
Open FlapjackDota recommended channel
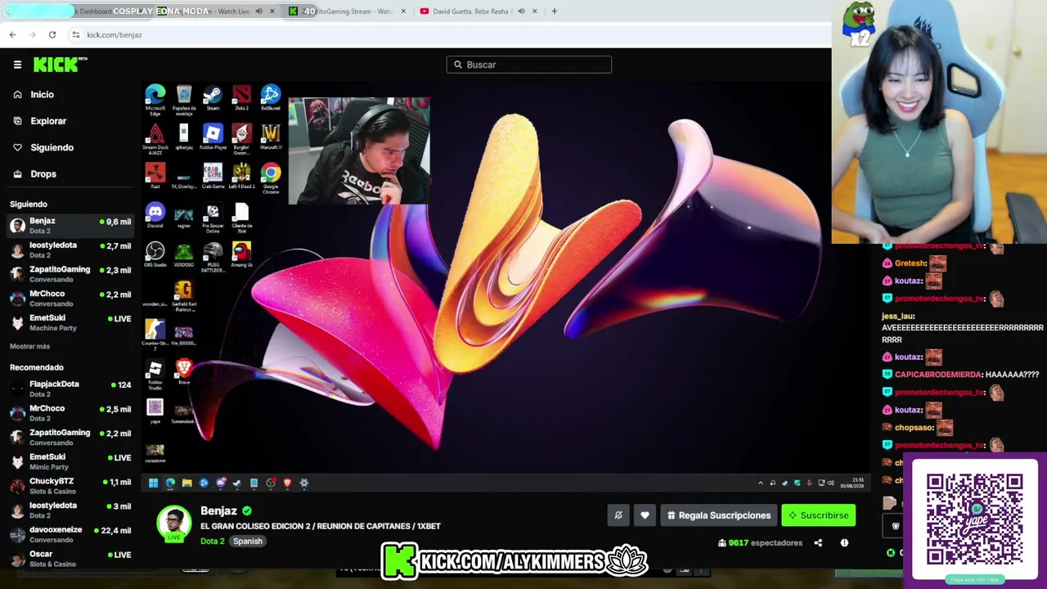point(70,389)
